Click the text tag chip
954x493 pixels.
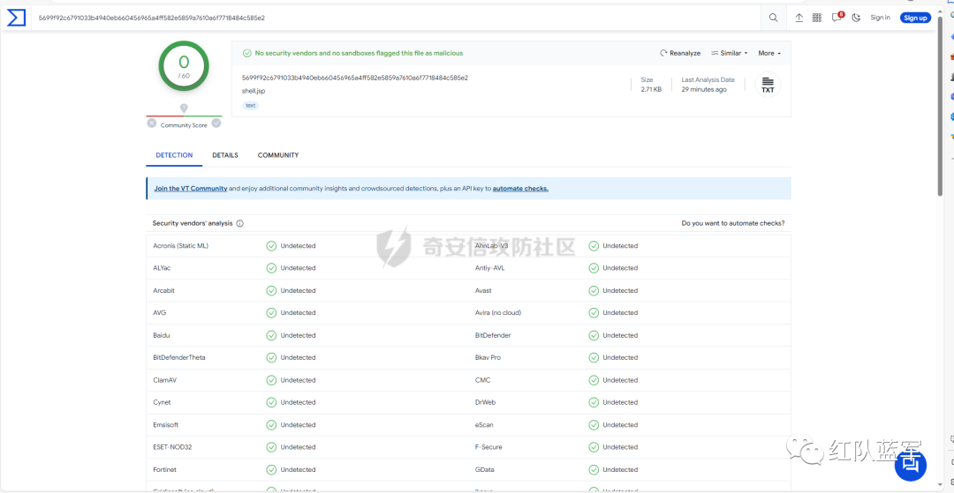[x=250, y=106]
